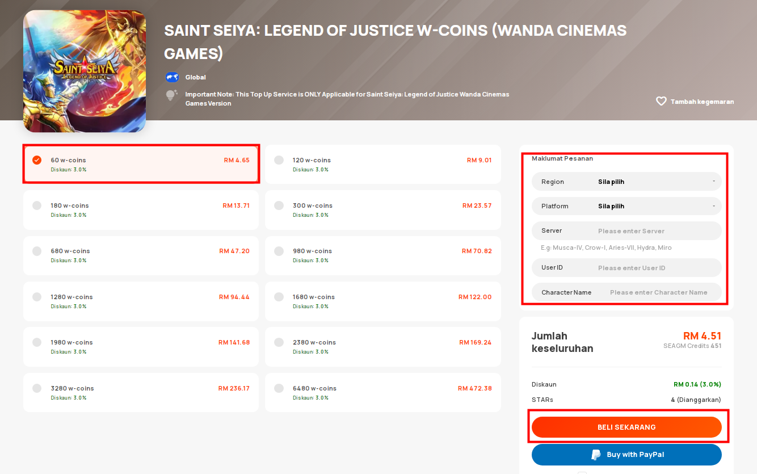Click the RM 236.17 price text
The width and height of the screenshot is (757, 474).
(234, 388)
